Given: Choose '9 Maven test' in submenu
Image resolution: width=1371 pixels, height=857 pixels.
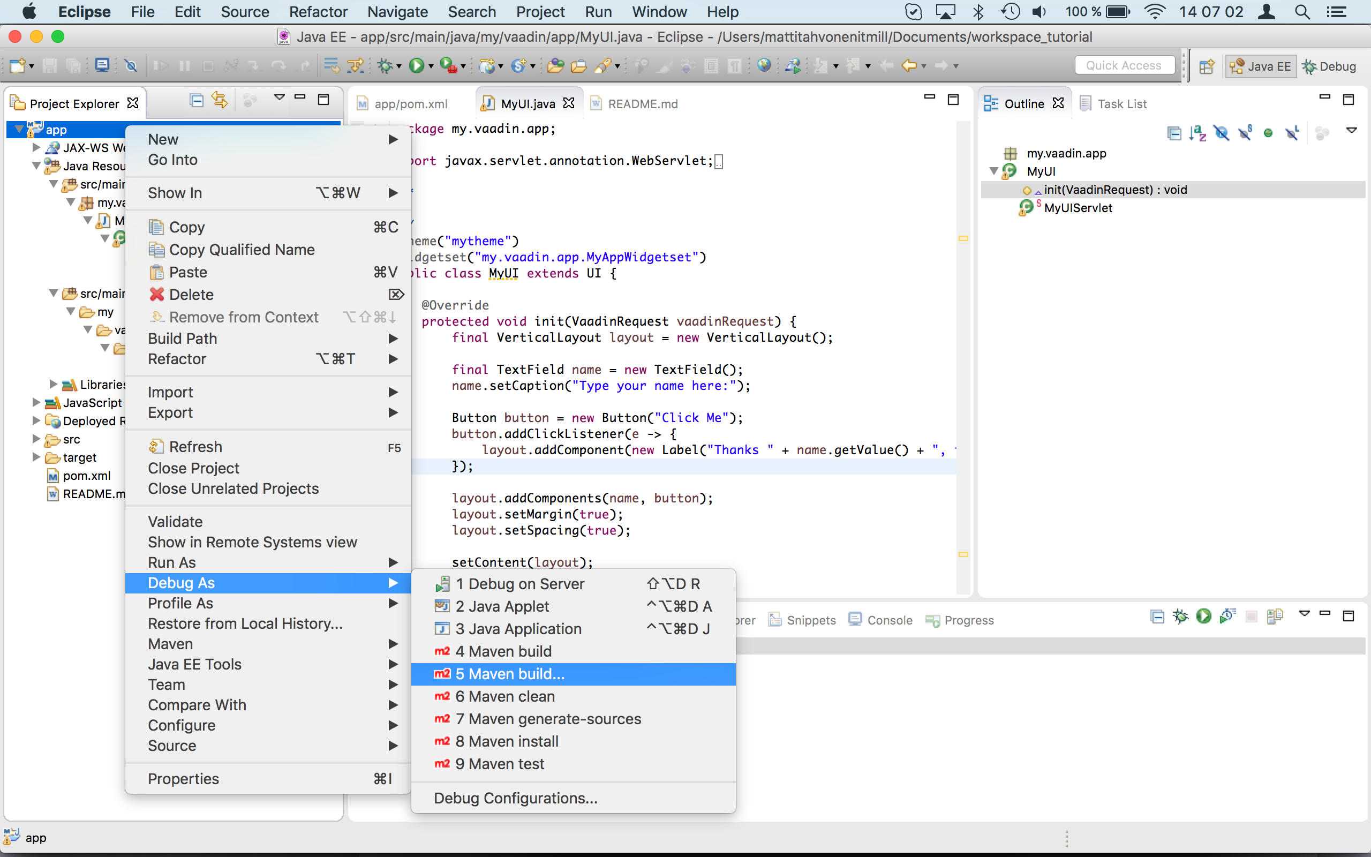Looking at the screenshot, I should tap(574, 764).
